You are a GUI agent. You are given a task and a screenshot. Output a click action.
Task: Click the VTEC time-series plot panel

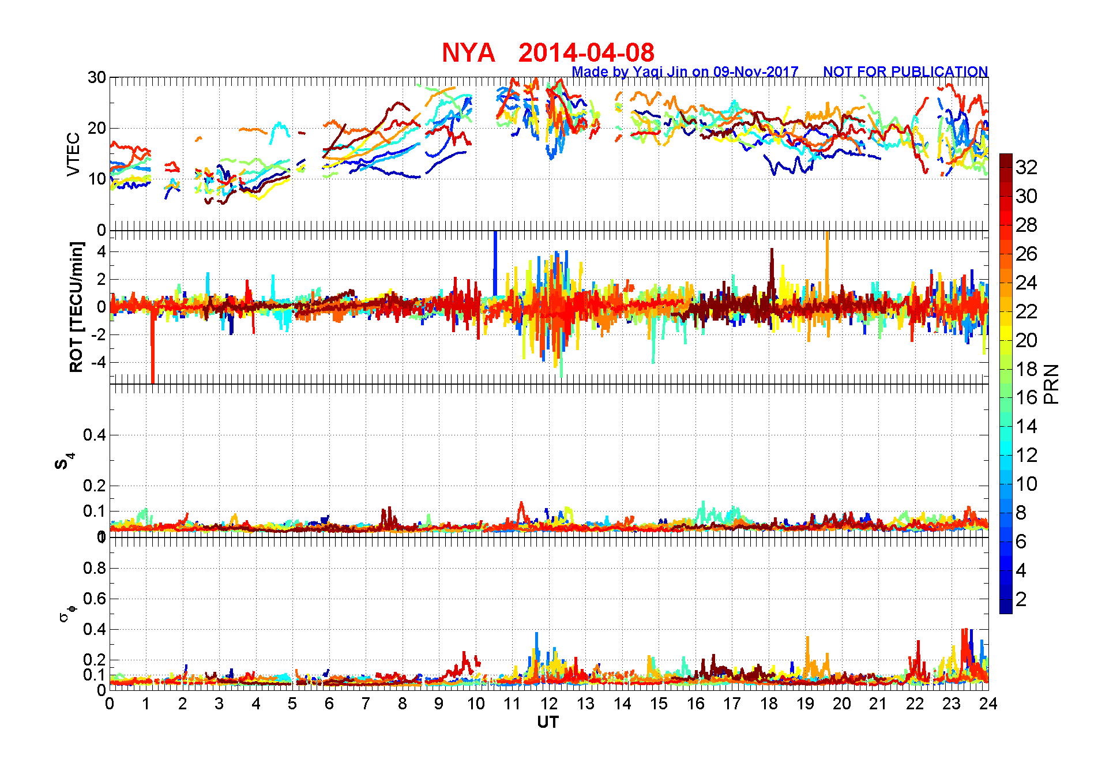click(x=549, y=153)
